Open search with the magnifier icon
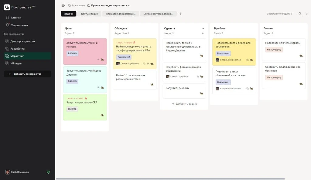The image size is (311, 180). [x=300, y=14]
